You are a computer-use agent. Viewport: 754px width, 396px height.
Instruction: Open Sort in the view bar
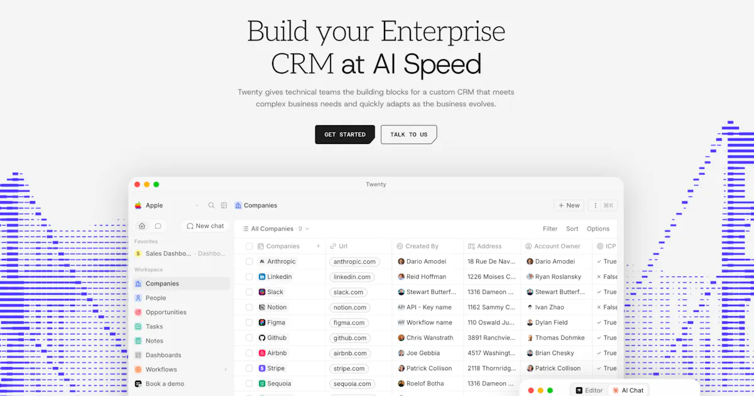point(572,229)
